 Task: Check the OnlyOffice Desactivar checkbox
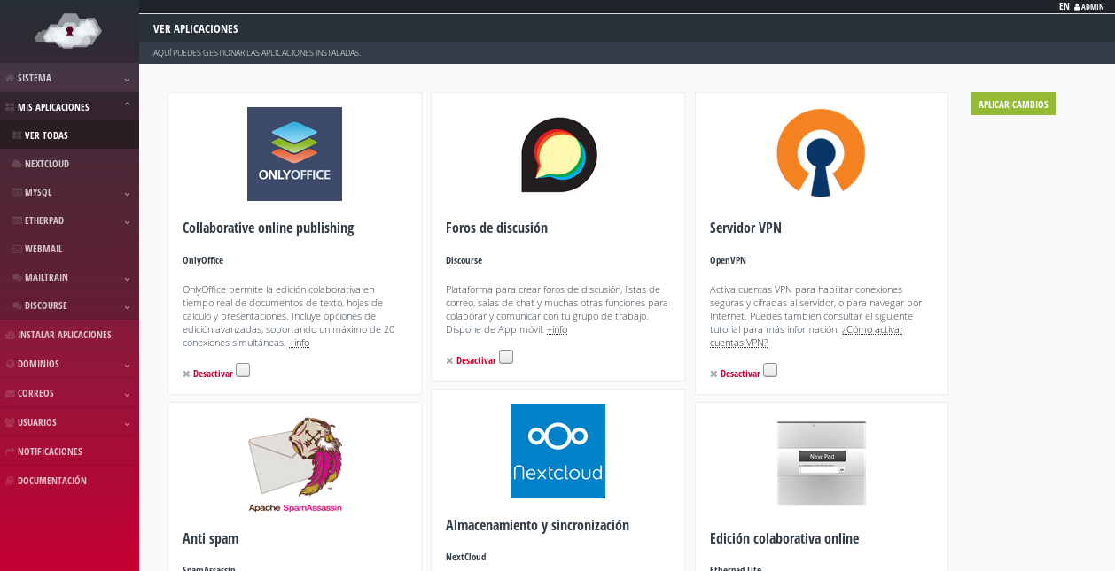coord(243,370)
